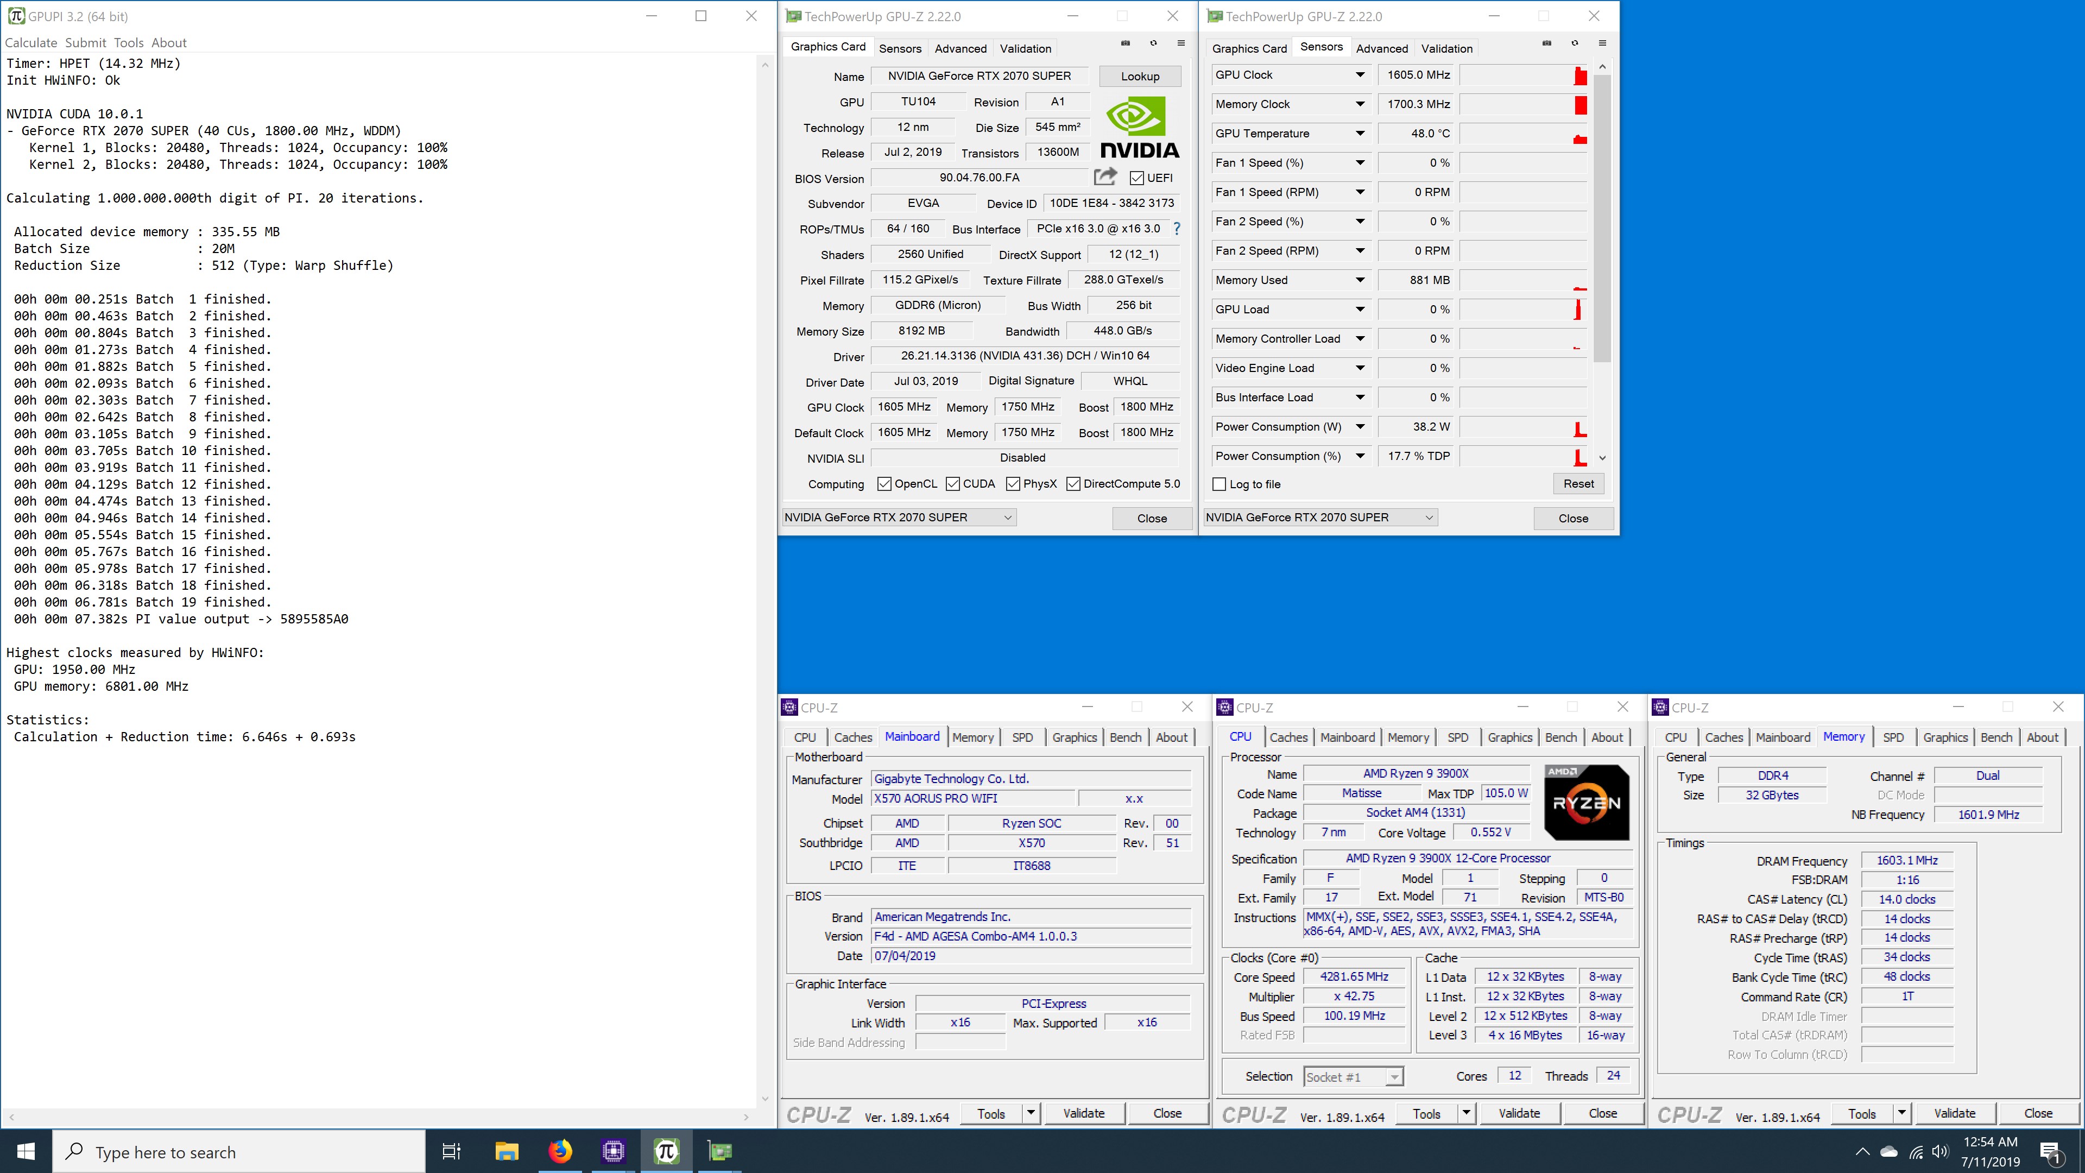Screen dimensions: 2085x1173
Task: Open File Explorer from the taskbar
Action: coord(507,1151)
